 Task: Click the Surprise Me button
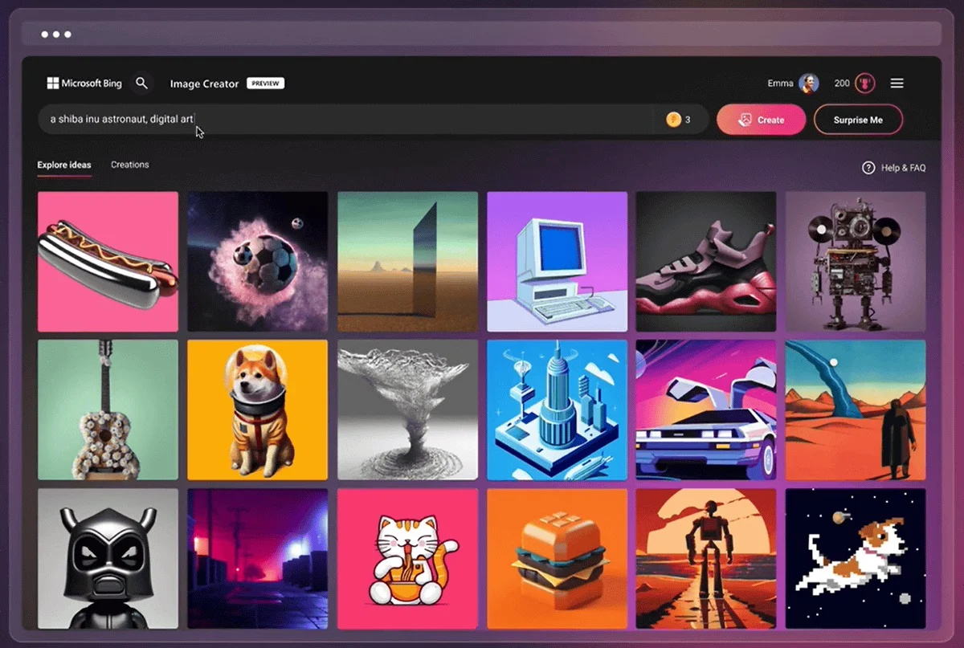pyautogui.click(x=858, y=120)
